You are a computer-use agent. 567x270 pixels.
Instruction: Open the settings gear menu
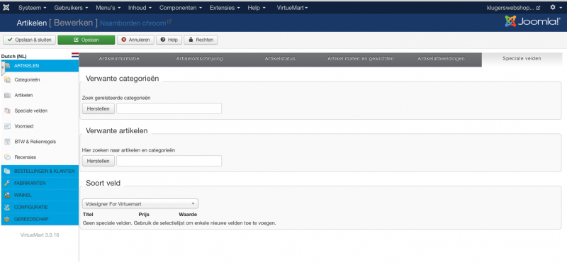tap(555, 7)
